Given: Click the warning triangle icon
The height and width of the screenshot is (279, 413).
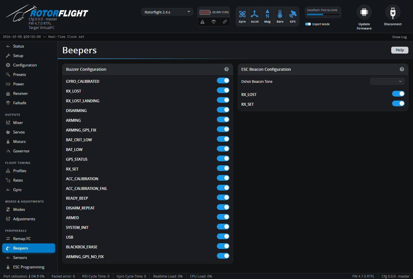Looking at the screenshot, I should point(202,22).
